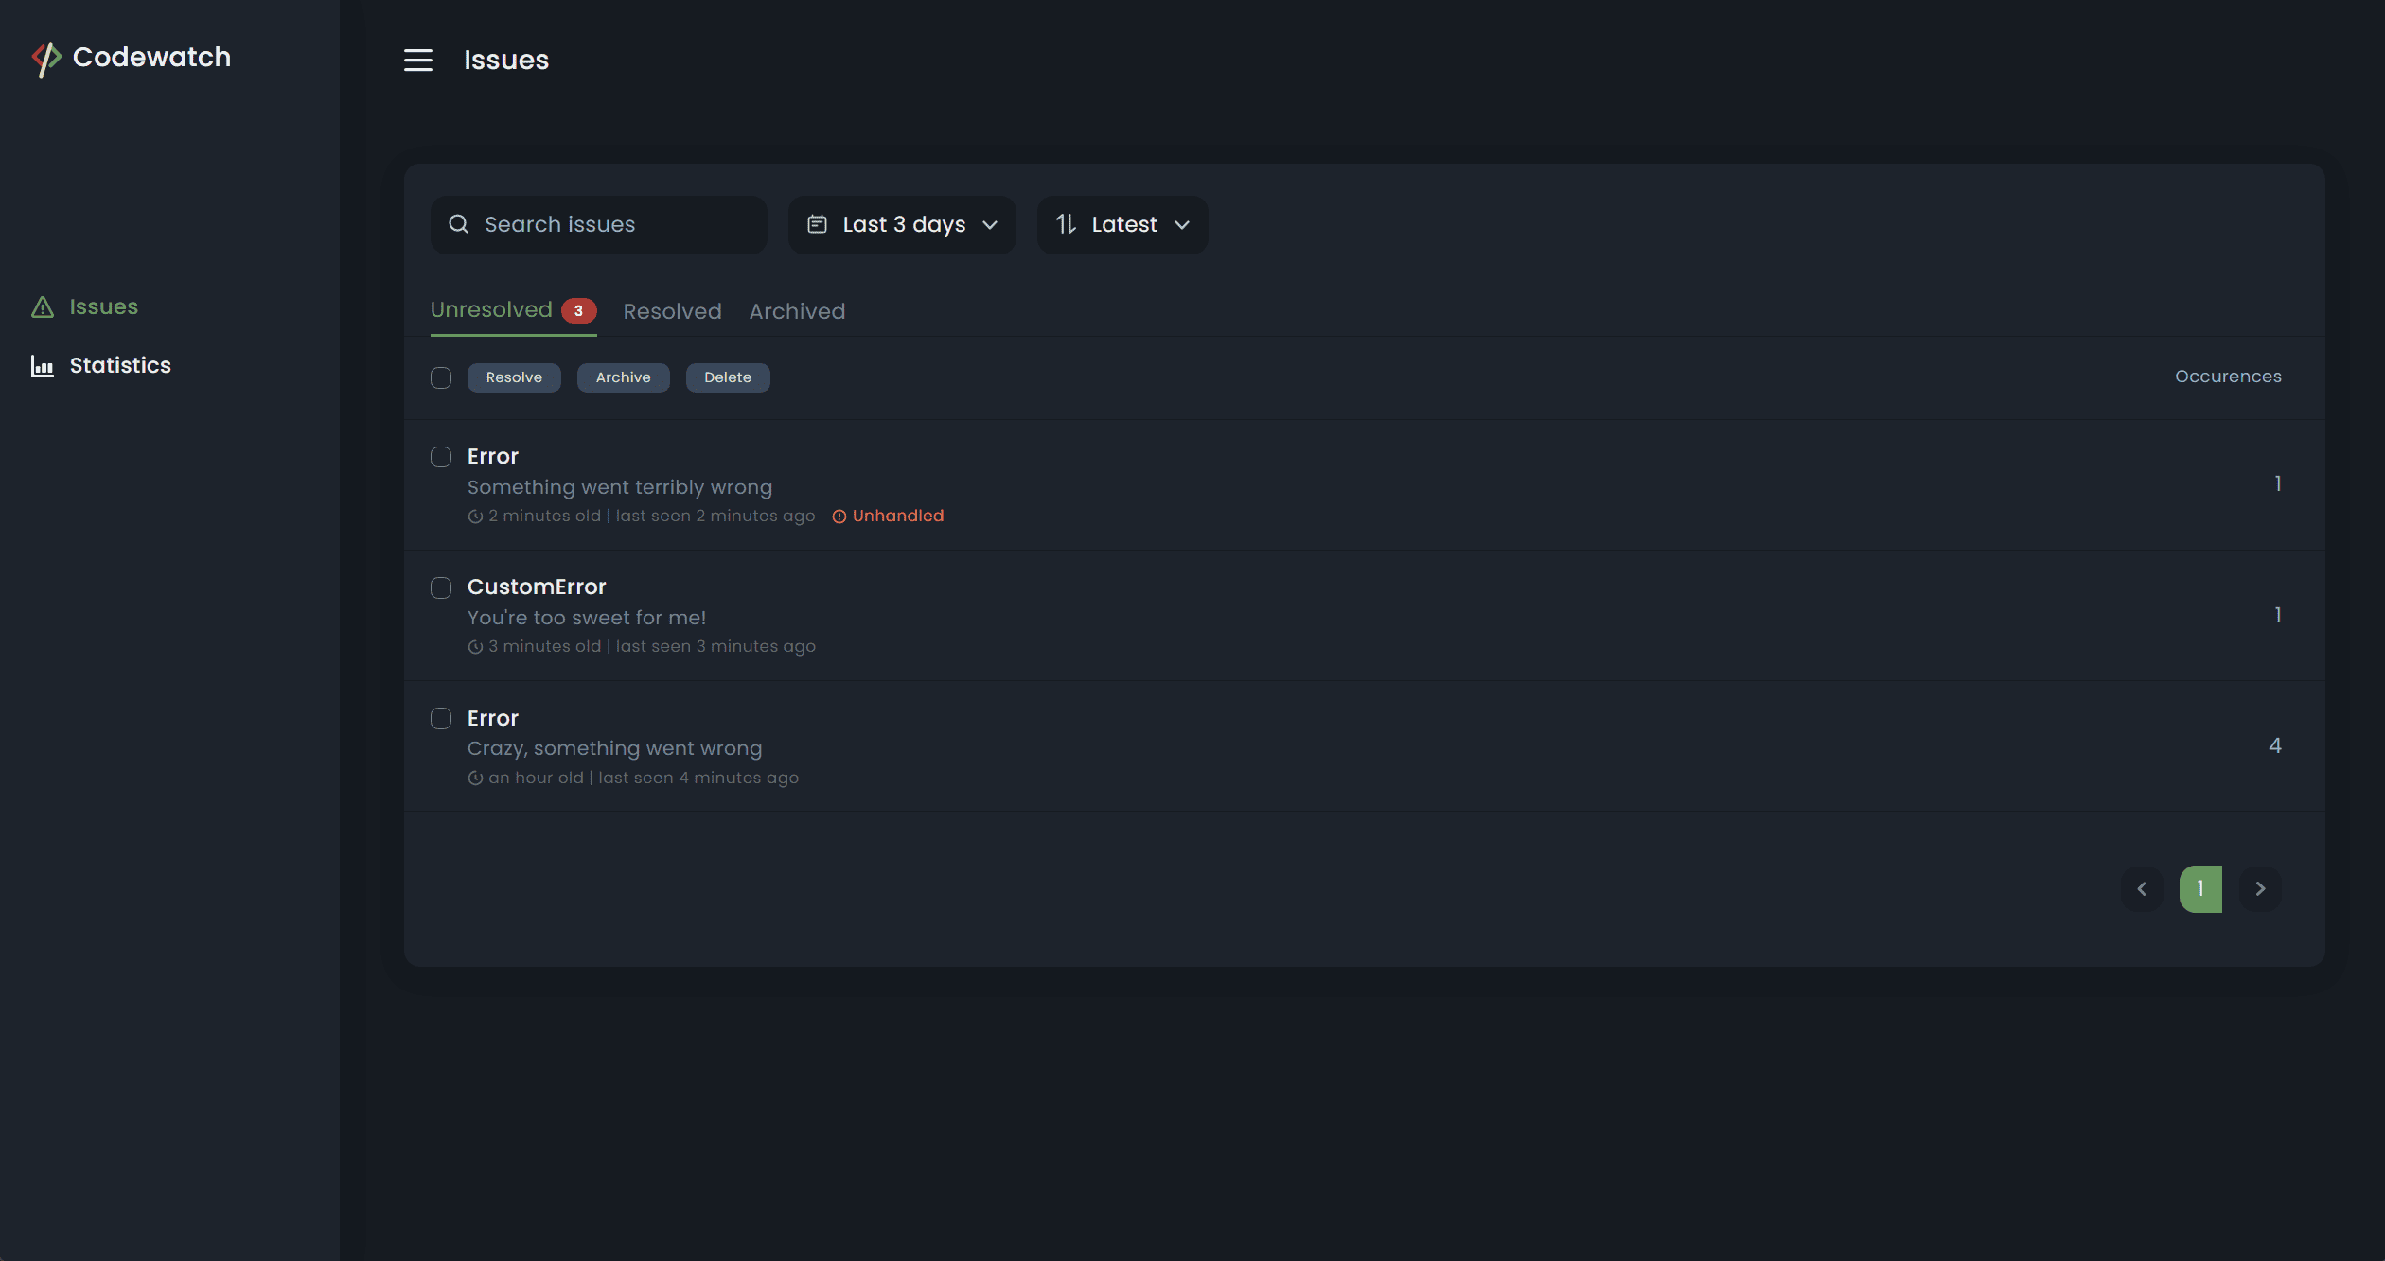2385x1261 pixels.
Task: Go to next page arrow
Action: tap(2260, 889)
